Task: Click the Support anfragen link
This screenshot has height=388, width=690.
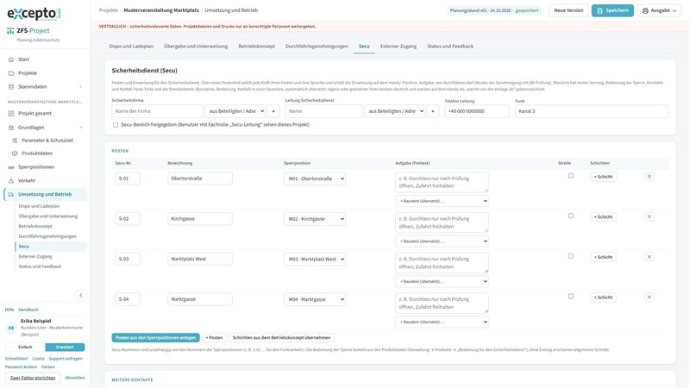Action: (66, 359)
